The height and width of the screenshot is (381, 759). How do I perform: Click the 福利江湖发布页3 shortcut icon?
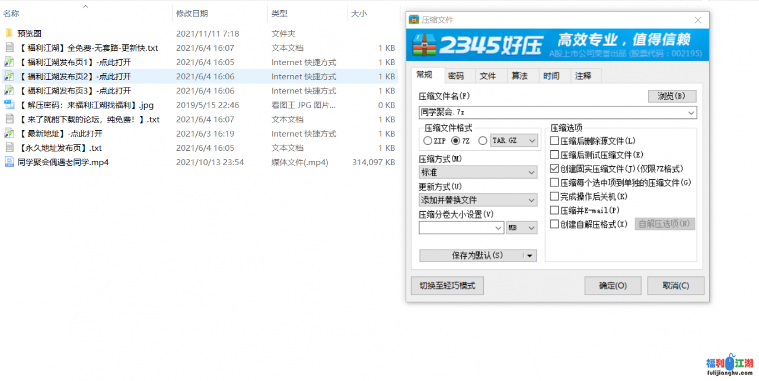click(9, 91)
